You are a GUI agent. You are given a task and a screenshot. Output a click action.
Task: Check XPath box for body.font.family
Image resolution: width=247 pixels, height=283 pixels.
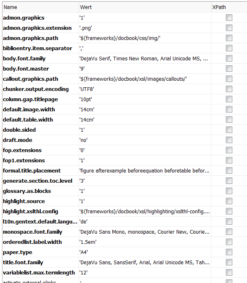[229, 58]
